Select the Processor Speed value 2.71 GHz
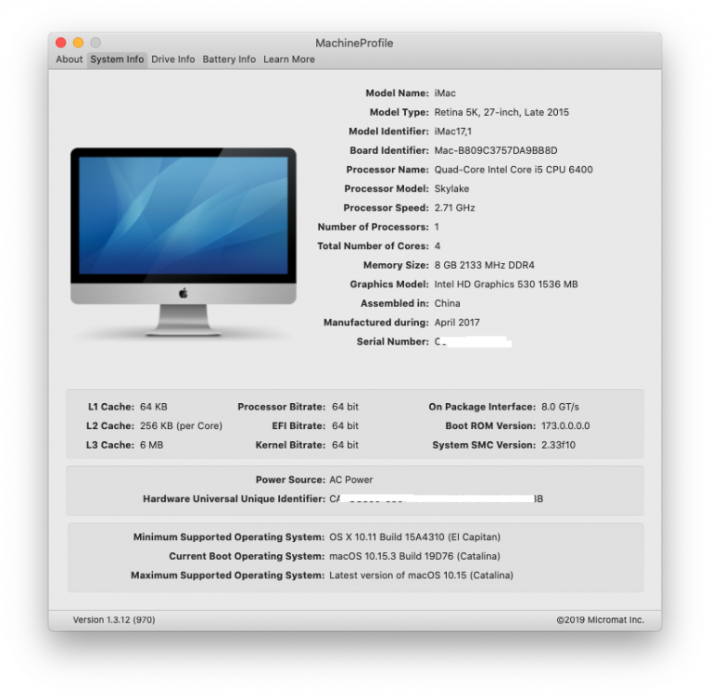710x695 pixels. click(454, 208)
